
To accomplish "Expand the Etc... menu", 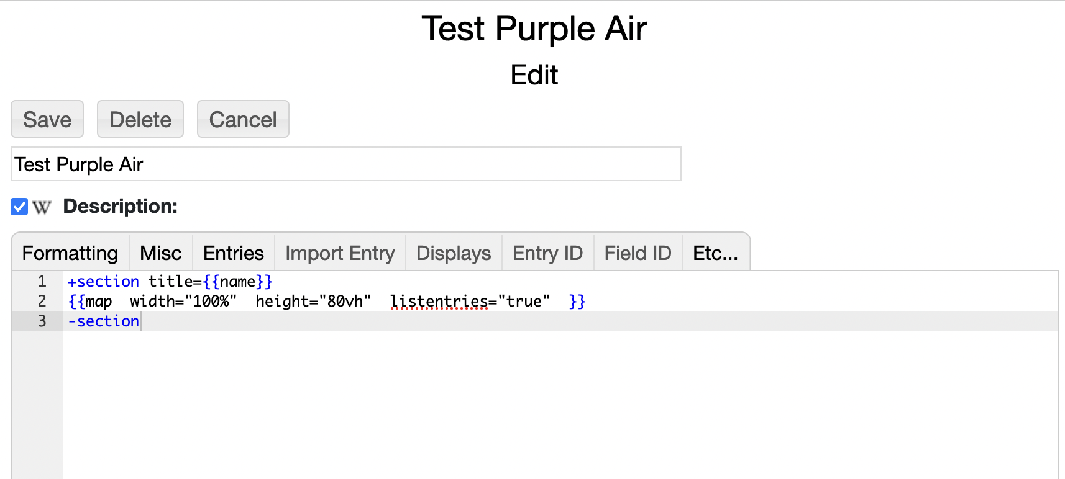I will (x=716, y=253).
